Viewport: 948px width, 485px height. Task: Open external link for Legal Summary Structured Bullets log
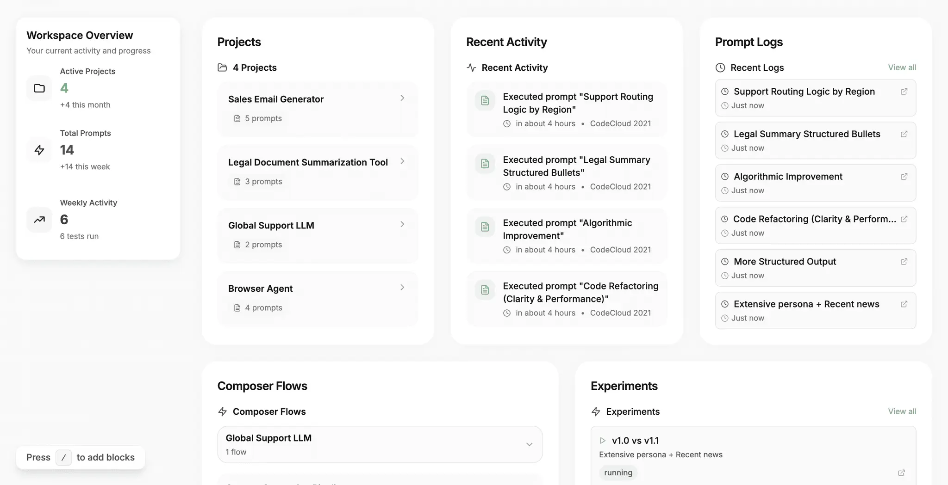pos(904,134)
